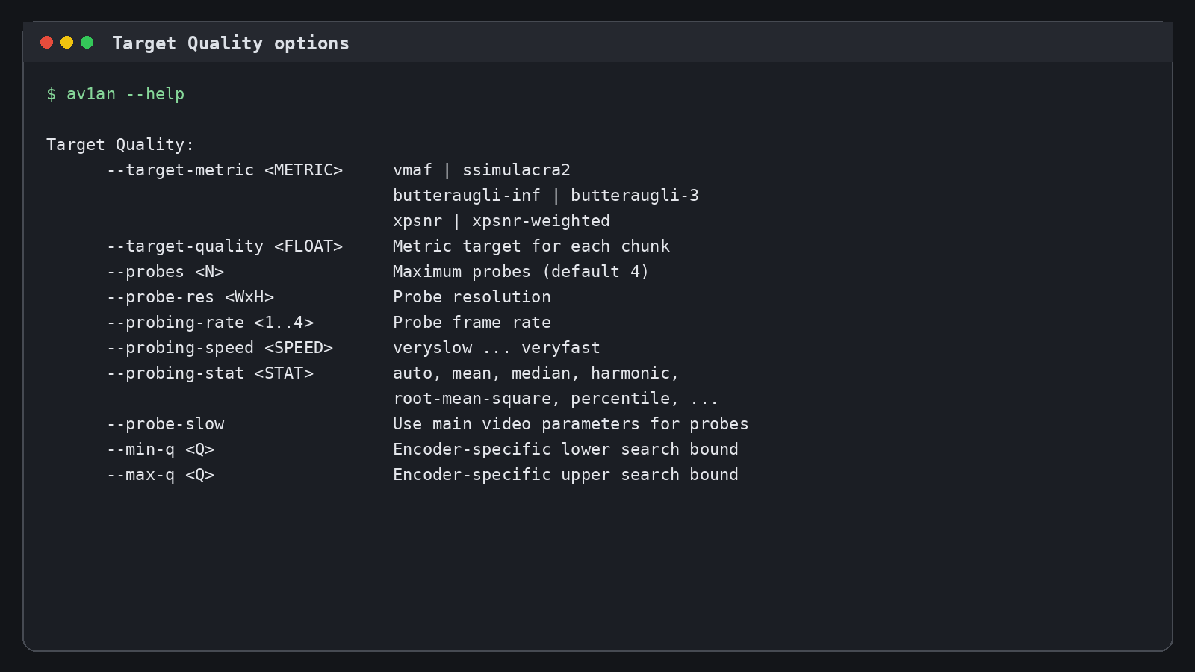Screen dimensions: 1195x672
Task: Click the Target Quality: section heading
Action: click(120, 145)
